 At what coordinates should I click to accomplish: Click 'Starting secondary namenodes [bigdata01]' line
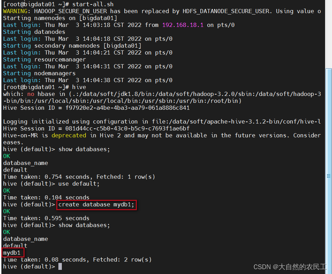click(x=72, y=46)
